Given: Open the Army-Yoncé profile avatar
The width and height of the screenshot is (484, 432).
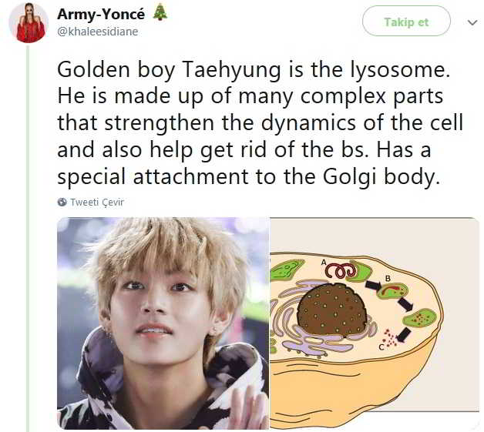Looking at the screenshot, I should [29, 23].
